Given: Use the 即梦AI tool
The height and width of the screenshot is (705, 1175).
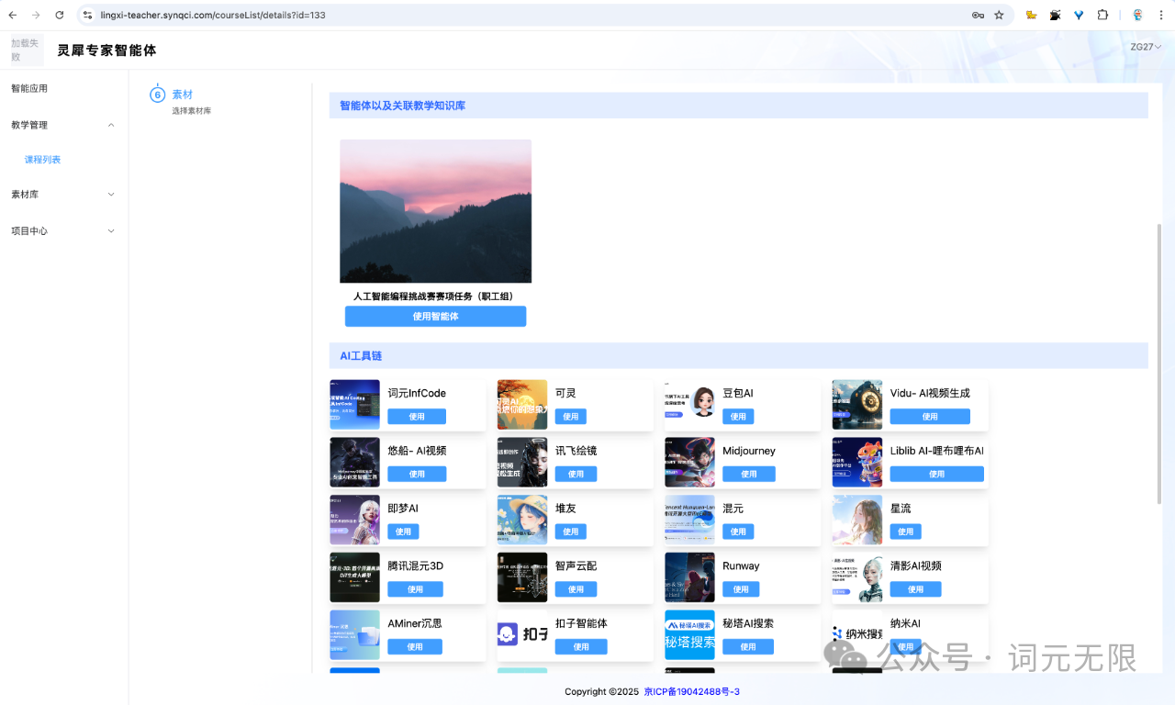Looking at the screenshot, I should (x=403, y=532).
